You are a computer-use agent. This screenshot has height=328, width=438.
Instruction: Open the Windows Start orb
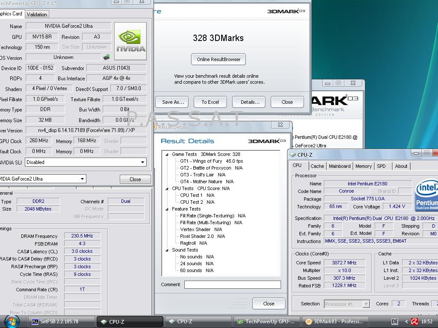point(12,322)
